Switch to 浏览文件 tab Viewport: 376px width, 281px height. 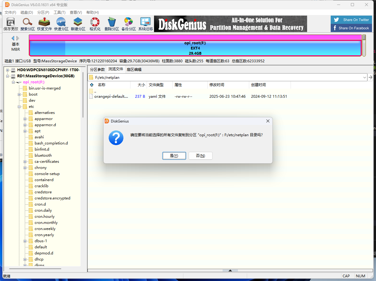tap(116, 69)
